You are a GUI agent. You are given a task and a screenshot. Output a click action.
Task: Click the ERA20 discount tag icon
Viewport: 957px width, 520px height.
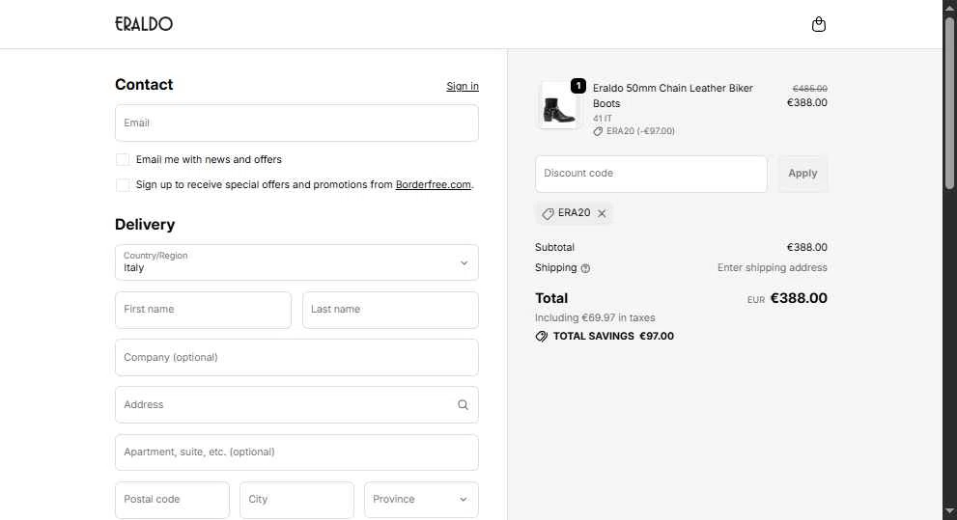pos(549,213)
